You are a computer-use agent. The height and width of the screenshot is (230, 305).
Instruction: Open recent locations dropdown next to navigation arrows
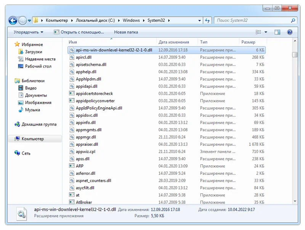29,21
